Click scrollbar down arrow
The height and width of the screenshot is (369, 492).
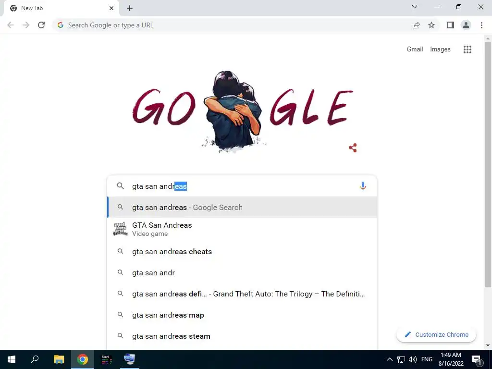click(x=488, y=345)
